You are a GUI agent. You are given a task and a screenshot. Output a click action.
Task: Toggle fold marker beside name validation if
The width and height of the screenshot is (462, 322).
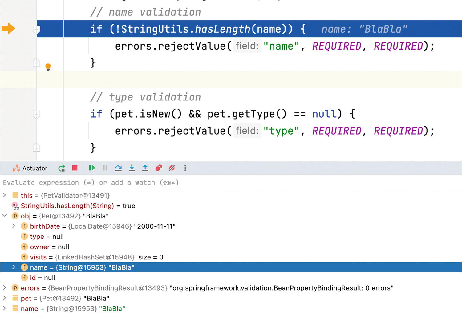pos(36,30)
